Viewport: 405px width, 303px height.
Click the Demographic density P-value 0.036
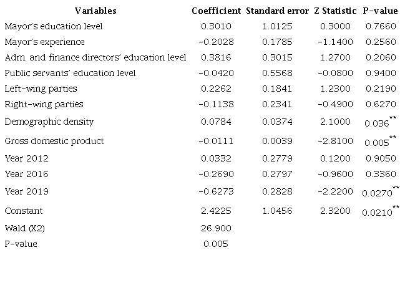coord(378,123)
